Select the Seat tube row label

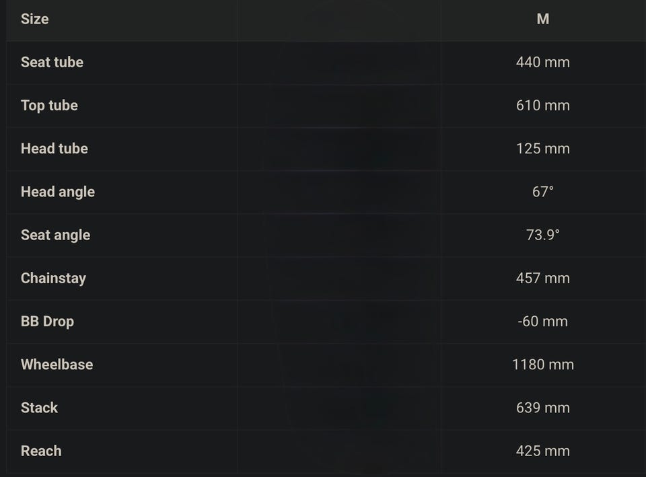pos(52,62)
